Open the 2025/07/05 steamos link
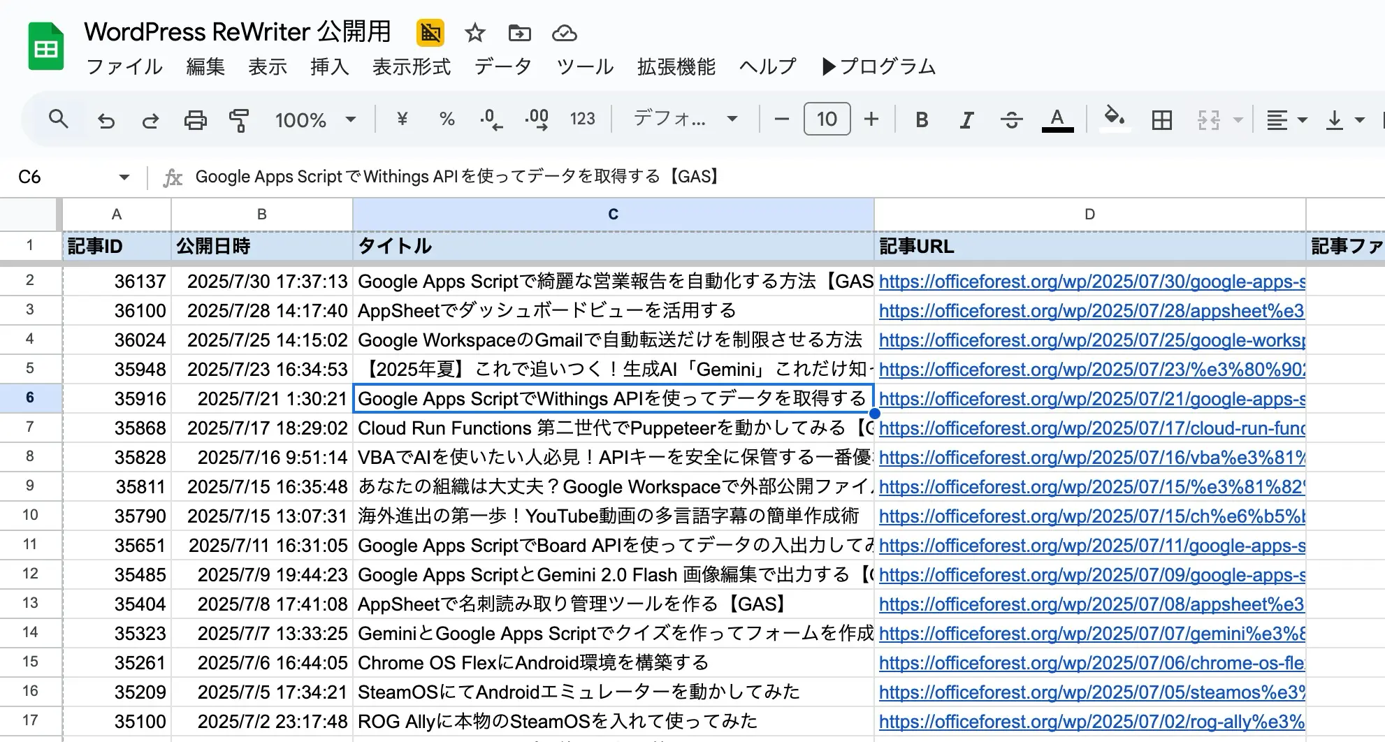This screenshot has height=742, width=1385. coord(1092,692)
